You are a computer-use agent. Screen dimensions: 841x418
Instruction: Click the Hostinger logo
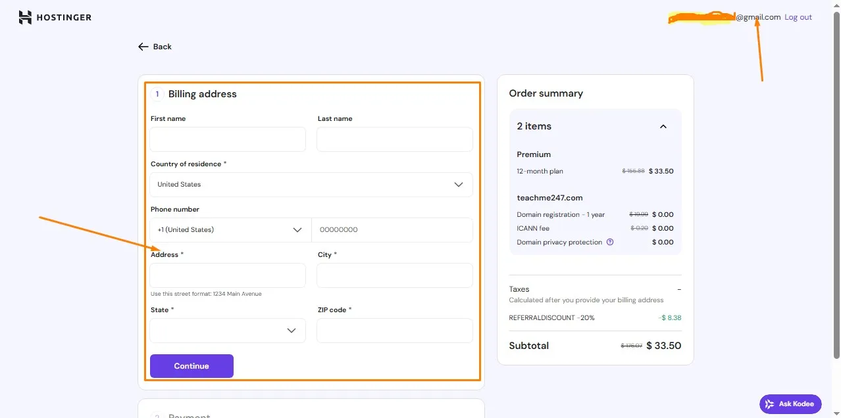click(x=55, y=17)
